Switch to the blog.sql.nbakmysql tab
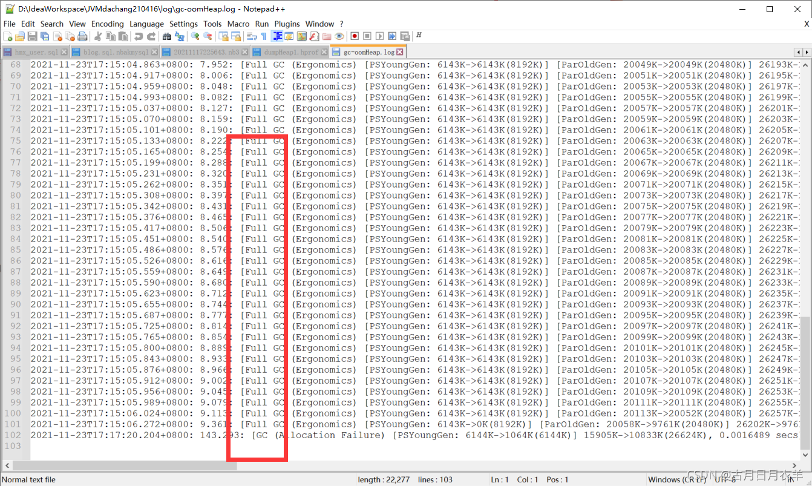This screenshot has width=812, height=486. [x=115, y=52]
